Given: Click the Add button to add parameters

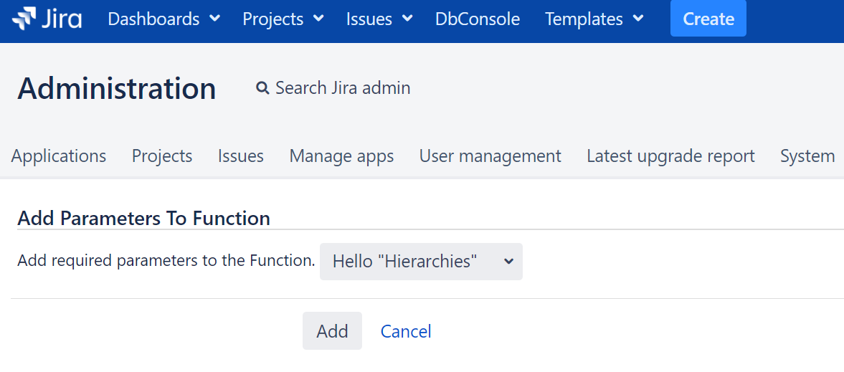Looking at the screenshot, I should (x=332, y=331).
